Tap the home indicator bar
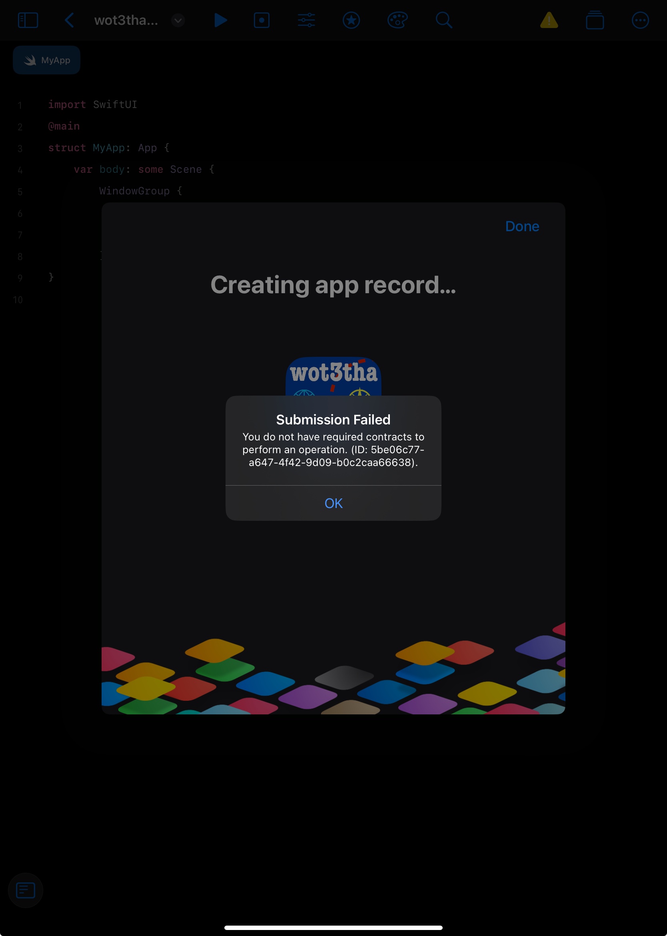This screenshot has height=936, width=667. point(333,927)
